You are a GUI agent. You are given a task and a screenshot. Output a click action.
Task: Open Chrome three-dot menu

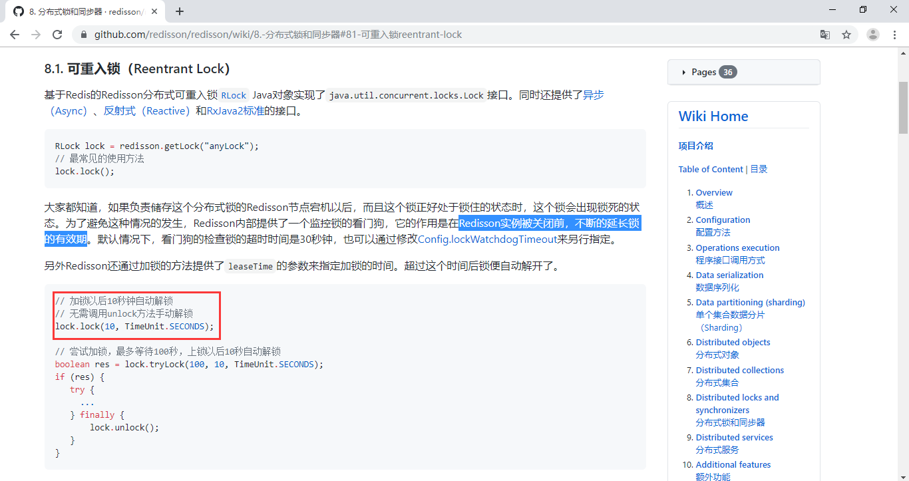(894, 35)
